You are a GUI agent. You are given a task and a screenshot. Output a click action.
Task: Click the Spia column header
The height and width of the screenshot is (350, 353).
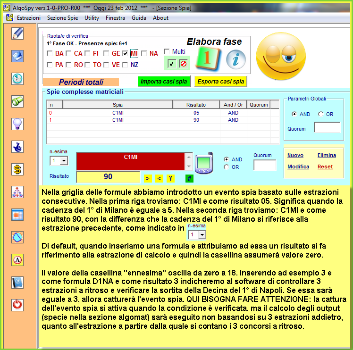118,105
